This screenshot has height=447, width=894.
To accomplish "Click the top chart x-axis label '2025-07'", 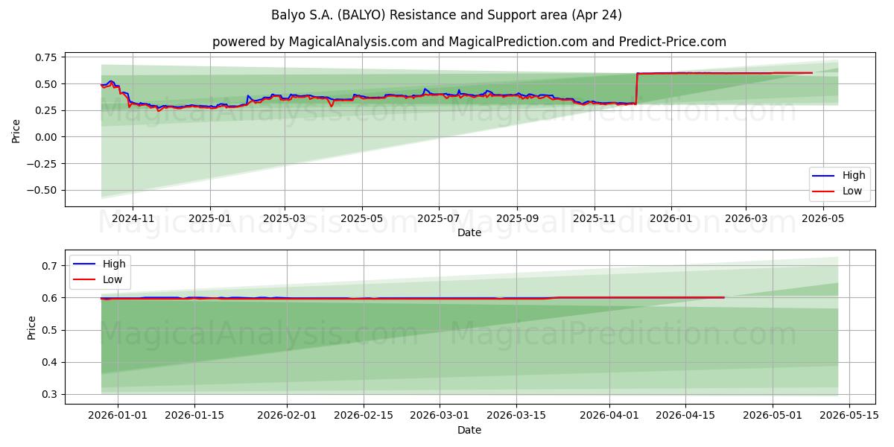I will (x=438, y=218).
